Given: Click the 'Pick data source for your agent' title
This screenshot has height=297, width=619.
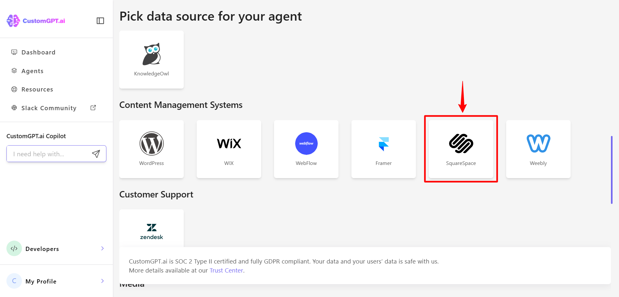Looking at the screenshot, I should [211, 16].
